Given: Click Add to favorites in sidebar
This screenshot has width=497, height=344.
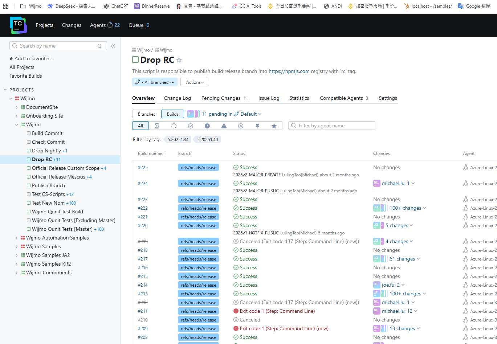Looking at the screenshot, I should coord(32,58).
